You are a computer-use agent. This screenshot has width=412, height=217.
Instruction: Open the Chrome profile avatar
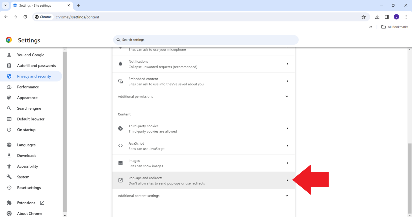point(396,17)
